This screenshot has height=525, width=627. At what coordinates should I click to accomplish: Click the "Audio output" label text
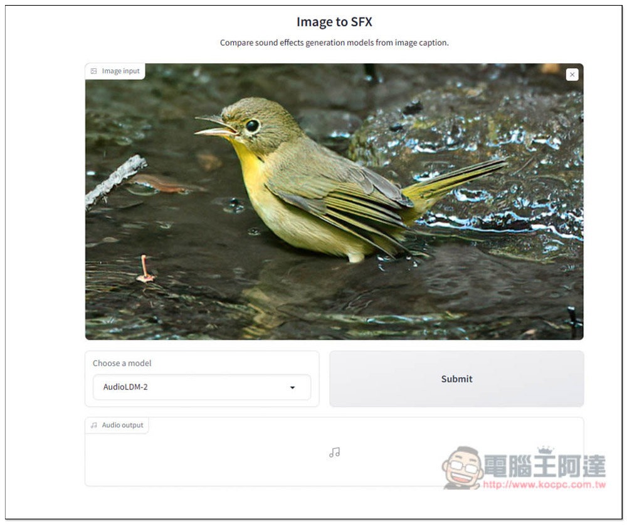pos(122,425)
